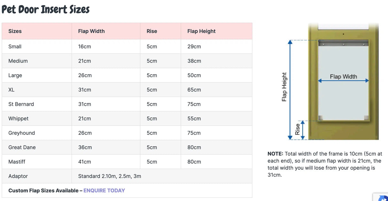Click the St Bernard row label
This screenshot has width=388, height=201.
tap(21, 104)
